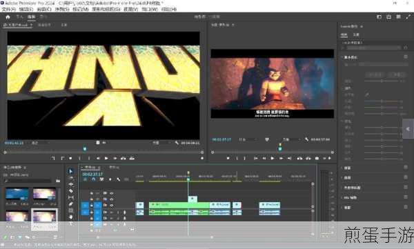The width and height of the screenshot is (414, 249).
Task: Go to the Home screen icon
Action: tap(8, 17)
